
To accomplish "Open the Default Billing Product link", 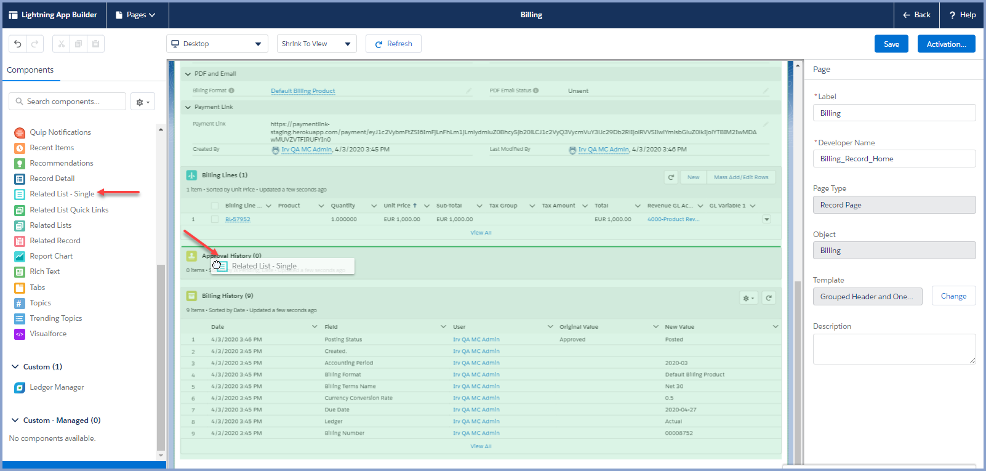I will coord(303,91).
